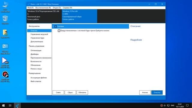Collapse the Система group arrow
Image resolution: width=192 pixels, height=108 pixels.
[53, 26]
